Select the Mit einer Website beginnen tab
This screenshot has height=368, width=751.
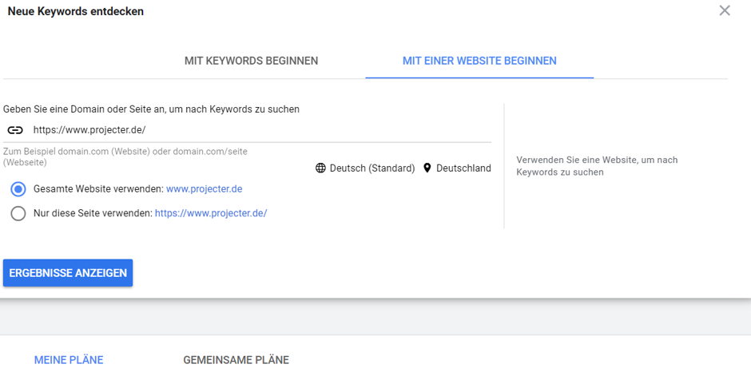click(479, 61)
